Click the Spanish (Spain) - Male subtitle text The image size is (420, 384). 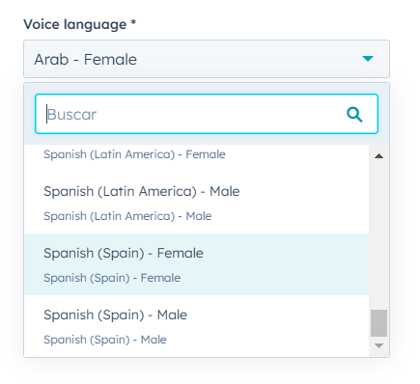(105, 340)
